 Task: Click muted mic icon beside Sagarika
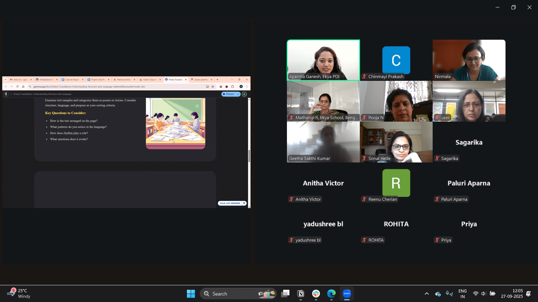437,159
